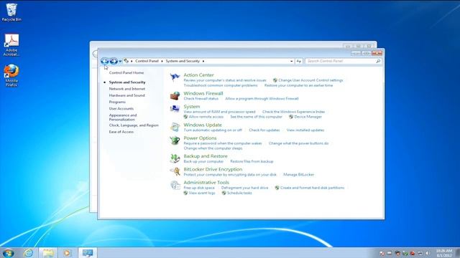Open recent pages dropdown beside Forward arrow
This screenshot has width=460, height=258.
tap(120, 61)
